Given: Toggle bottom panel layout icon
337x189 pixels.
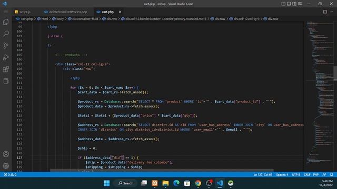Looking at the screenshot, I should tap(289, 4).
